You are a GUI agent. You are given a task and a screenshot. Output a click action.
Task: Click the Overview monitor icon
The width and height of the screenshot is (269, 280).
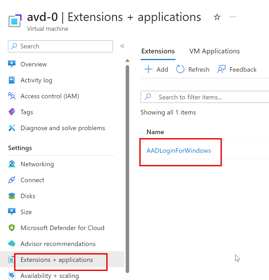pyautogui.click(x=12, y=64)
